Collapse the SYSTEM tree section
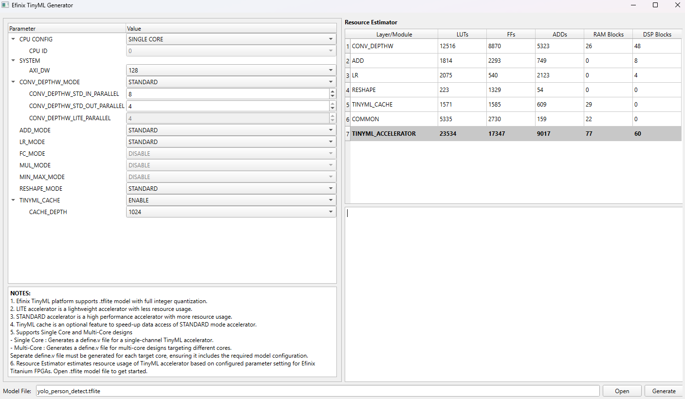 click(14, 61)
